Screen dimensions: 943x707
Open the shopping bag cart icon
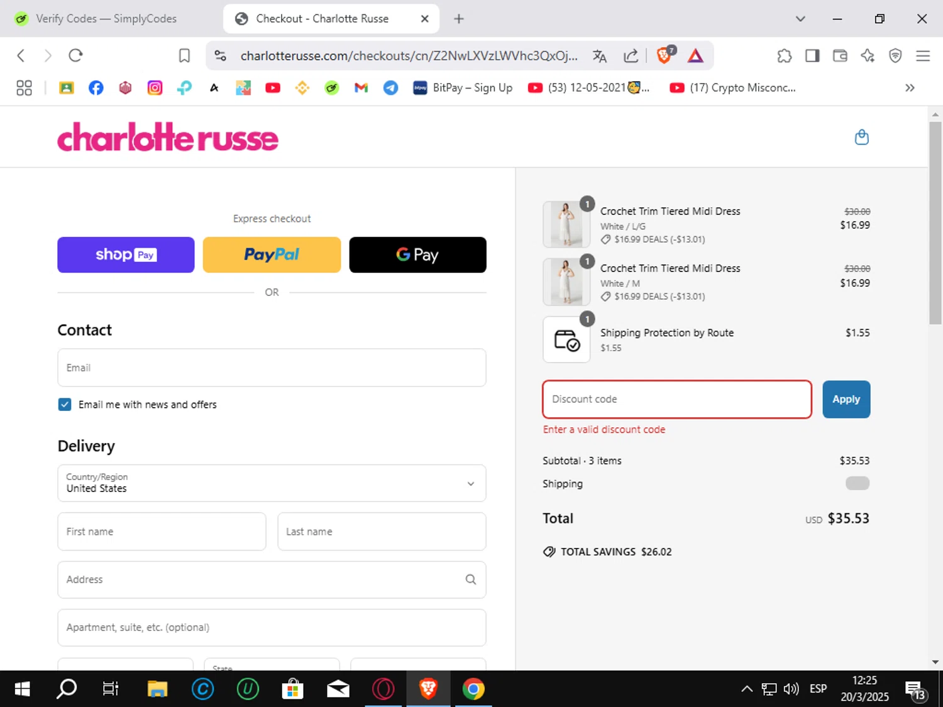point(861,137)
